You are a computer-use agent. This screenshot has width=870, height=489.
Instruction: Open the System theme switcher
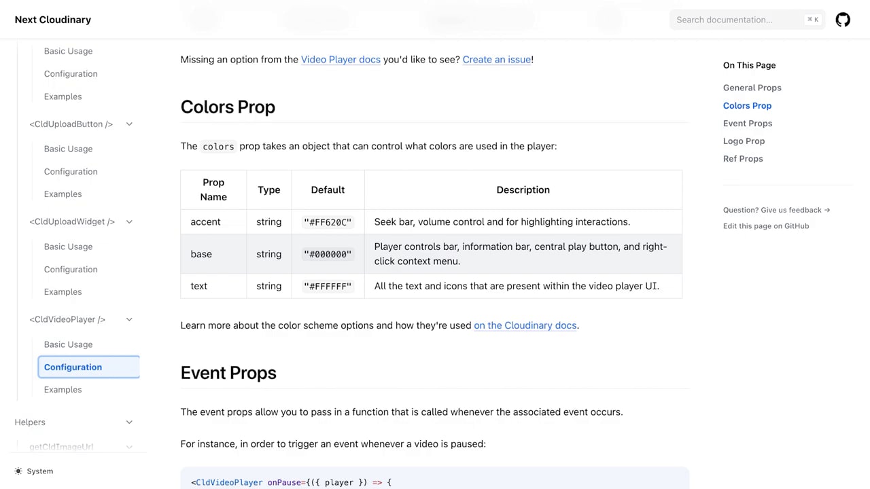click(x=34, y=471)
